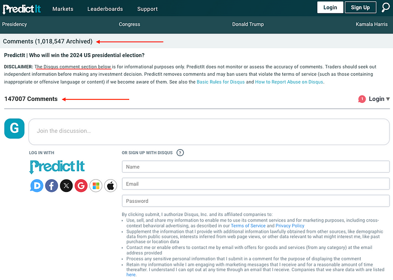393x280 pixels.
Task: Click the Login button in header
Action: 330,7
